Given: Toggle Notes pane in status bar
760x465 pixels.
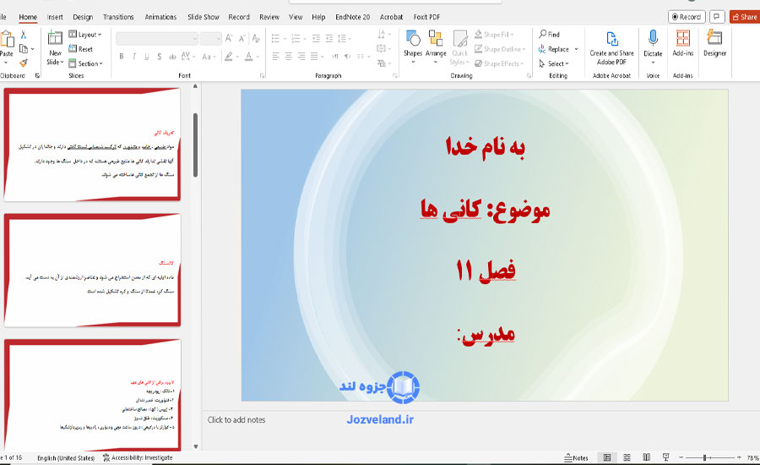Looking at the screenshot, I should click(576, 457).
